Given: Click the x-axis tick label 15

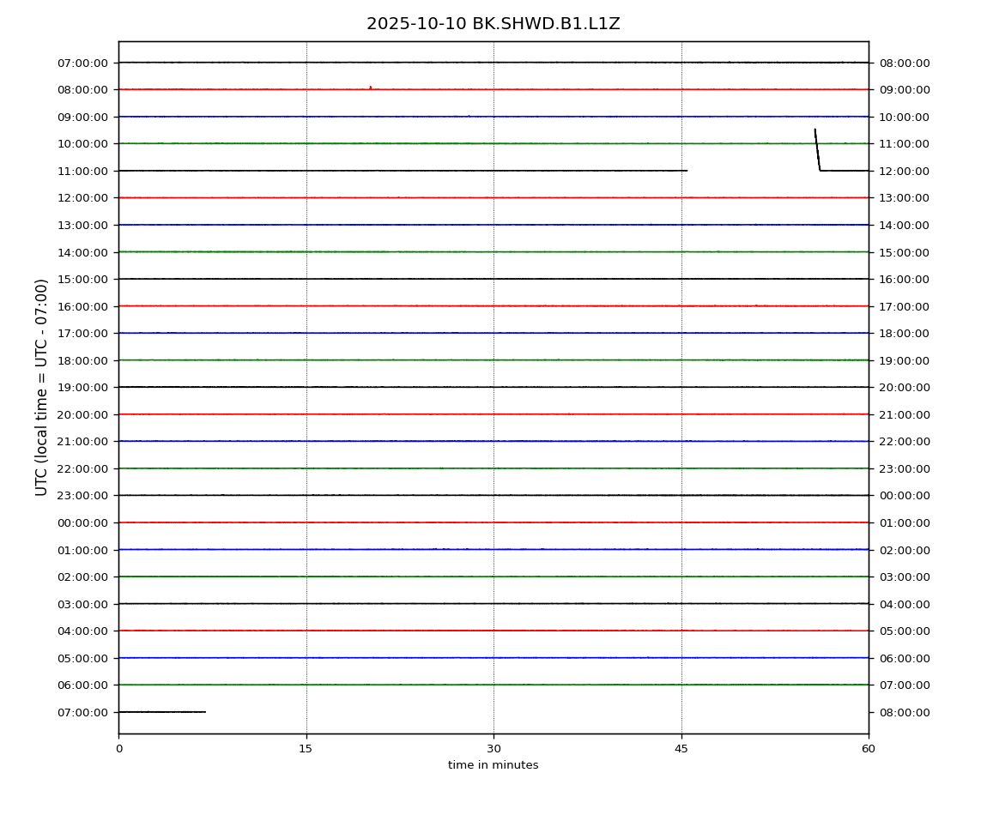Looking at the screenshot, I should [x=306, y=749].
